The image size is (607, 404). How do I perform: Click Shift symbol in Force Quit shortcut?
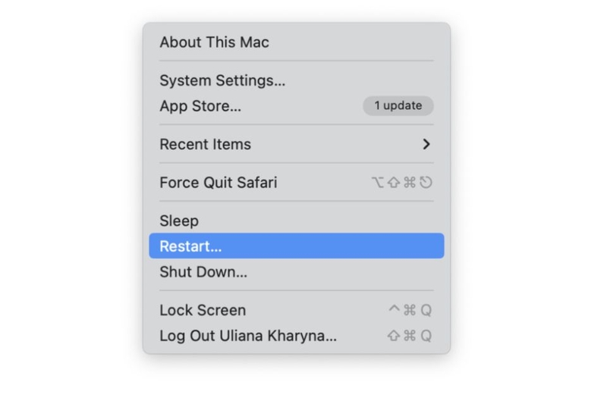(394, 183)
